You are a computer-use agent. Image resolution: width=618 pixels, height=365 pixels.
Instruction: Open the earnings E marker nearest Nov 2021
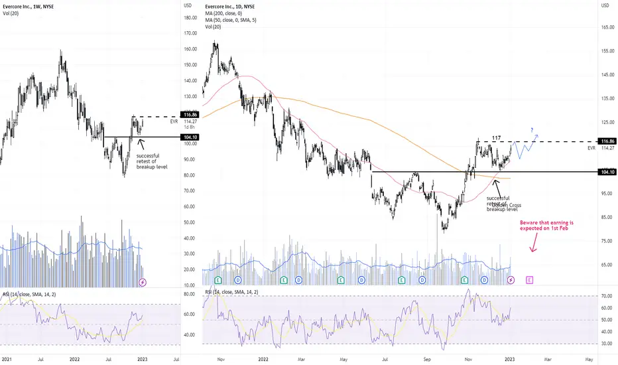(217, 280)
